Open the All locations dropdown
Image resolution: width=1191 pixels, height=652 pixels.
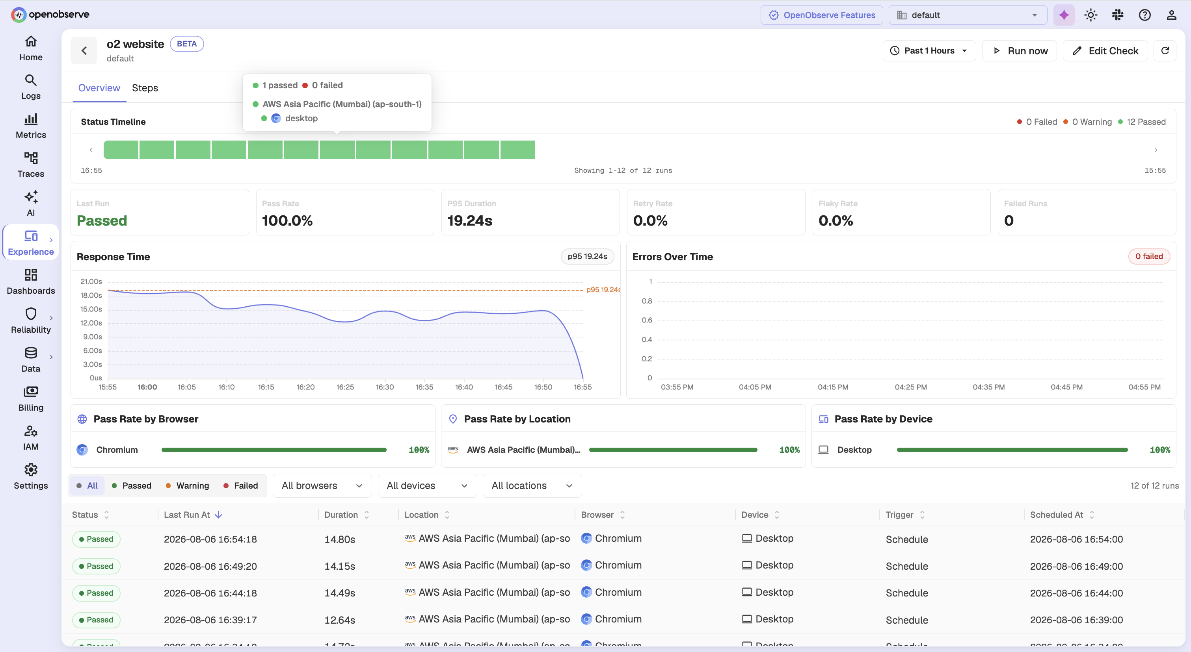tap(532, 485)
